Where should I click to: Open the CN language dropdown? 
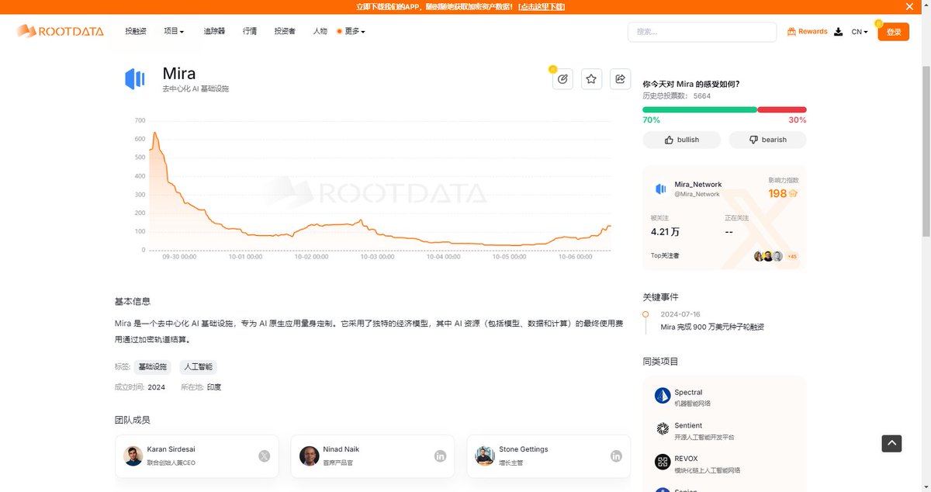pyautogui.click(x=860, y=32)
